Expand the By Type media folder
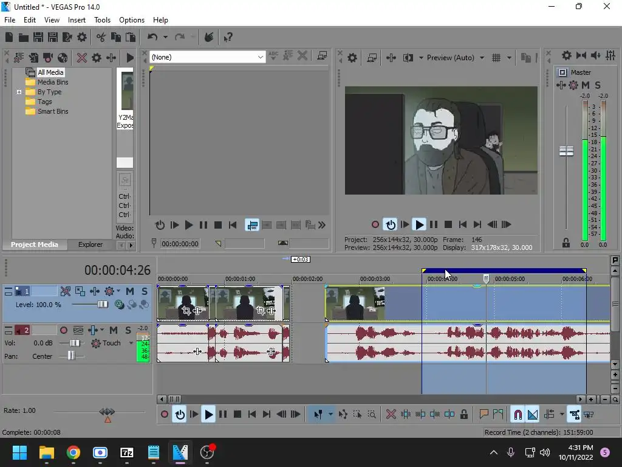The image size is (622, 467). click(19, 92)
